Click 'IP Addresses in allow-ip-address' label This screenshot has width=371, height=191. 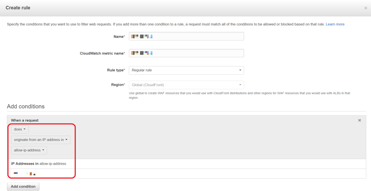[38, 164]
